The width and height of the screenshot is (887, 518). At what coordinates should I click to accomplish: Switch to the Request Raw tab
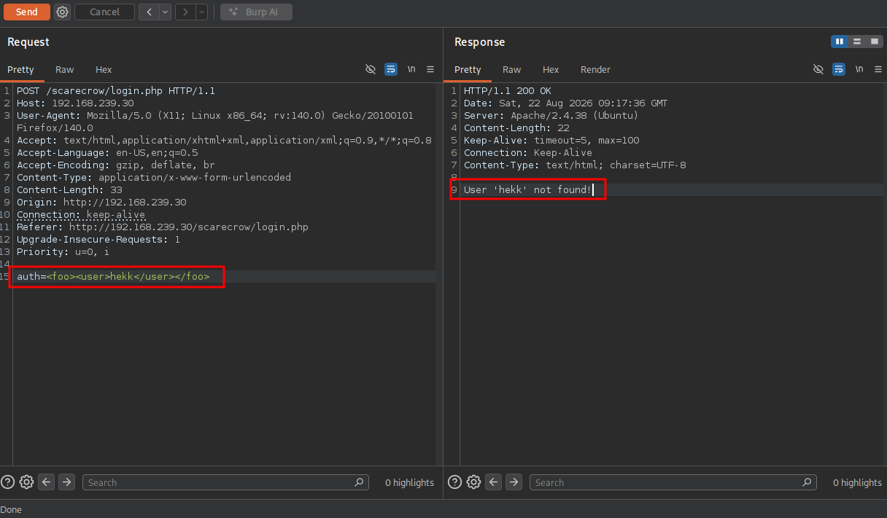65,70
